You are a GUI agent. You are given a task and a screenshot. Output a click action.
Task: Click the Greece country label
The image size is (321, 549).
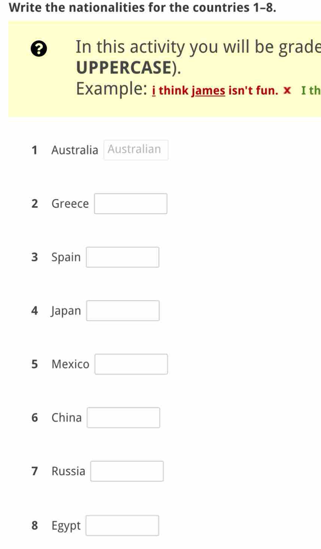pyautogui.click(x=71, y=203)
